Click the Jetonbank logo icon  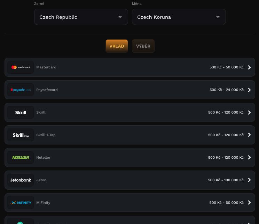pyautogui.click(x=21, y=180)
